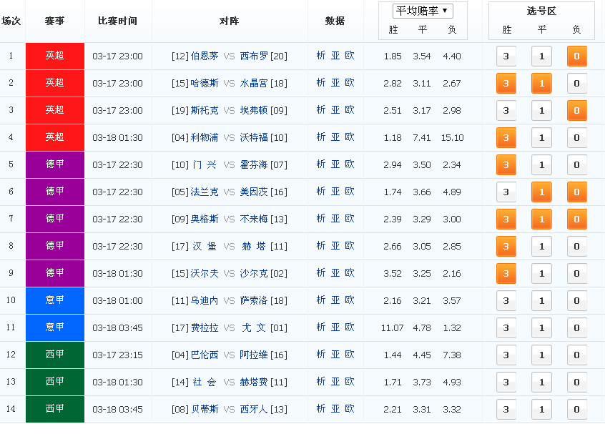The height and width of the screenshot is (434, 605).
Task: Open team link 赫塔费
Action: [254, 382]
